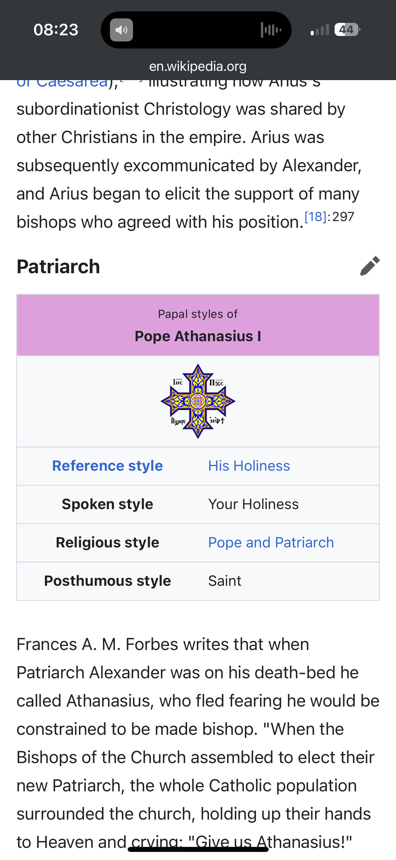Tap the Religious style row label

[x=107, y=543]
